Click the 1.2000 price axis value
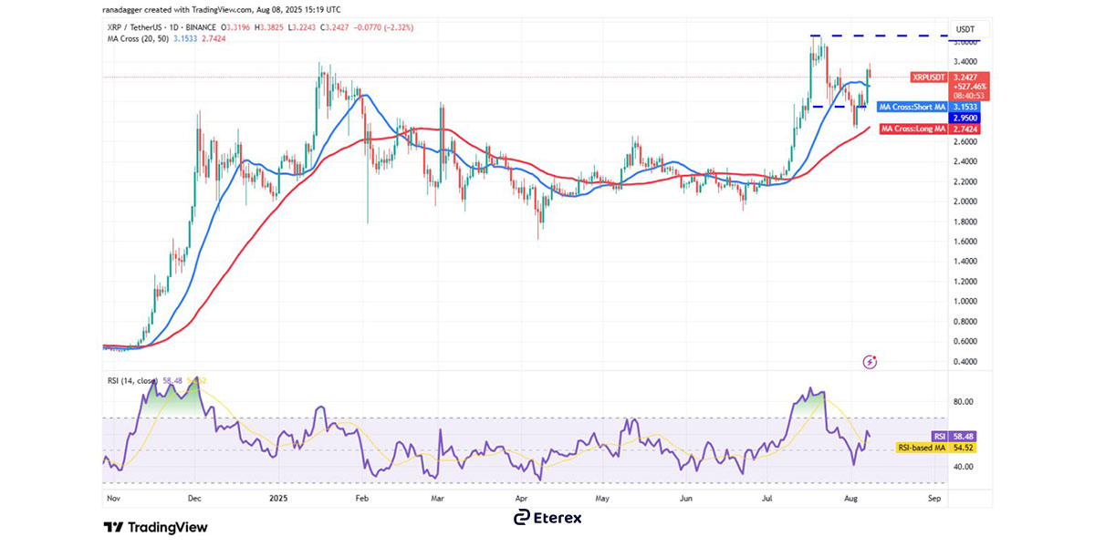Screen dimensions: 1095x547 (965, 282)
